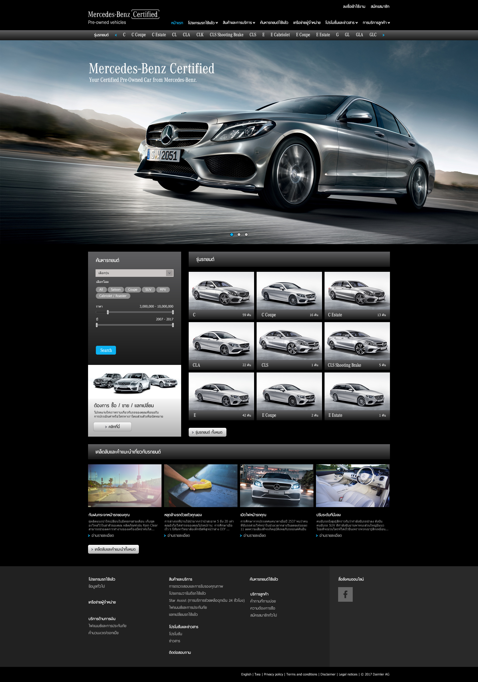Open the ค้นหารถยนต์ใช้แล้ว menu item

(x=274, y=23)
